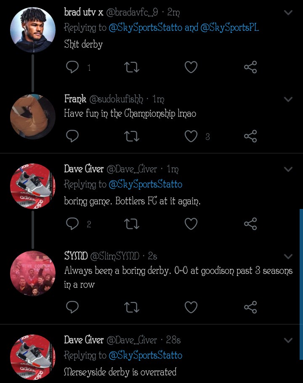Open Dave Giver's name on "Merseyside derby" tweet
This screenshot has width=303, height=383.
(84, 340)
